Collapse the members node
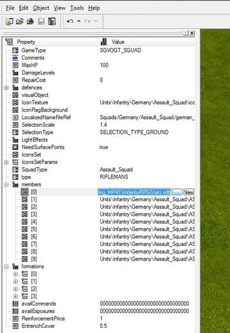 click(x=6, y=184)
